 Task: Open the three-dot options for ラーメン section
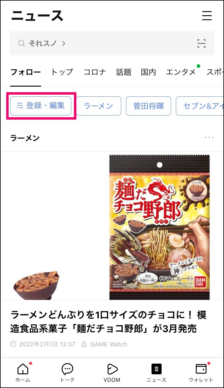point(209,137)
